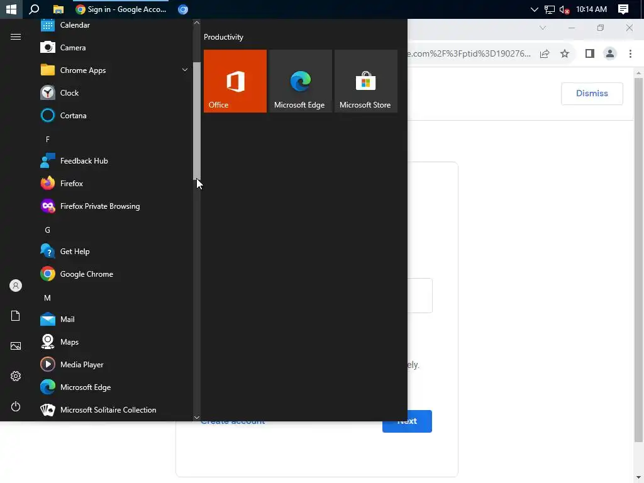This screenshot has width=644, height=483.
Task: Open Documents from the Start sidebar
Action: (x=16, y=316)
